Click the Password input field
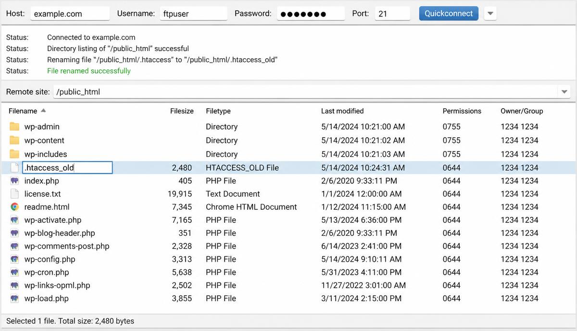The image size is (577, 331). point(311,13)
